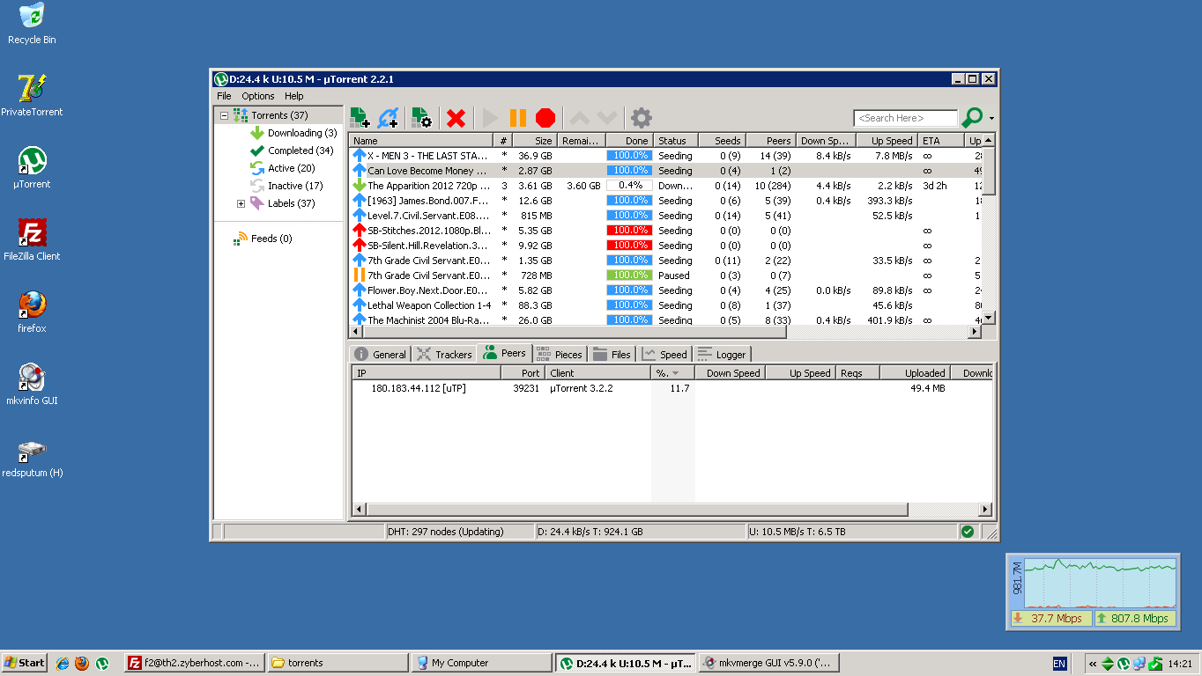Click the green progress bar of the paused torrent
The width and height of the screenshot is (1202, 676).
tap(629, 276)
